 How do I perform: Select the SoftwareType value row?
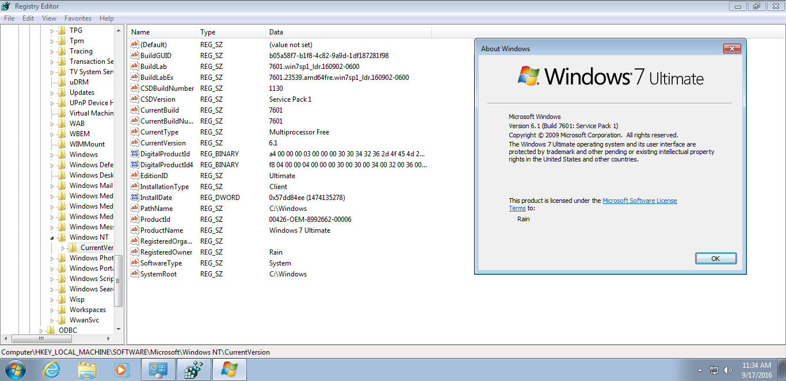(x=279, y=263)
